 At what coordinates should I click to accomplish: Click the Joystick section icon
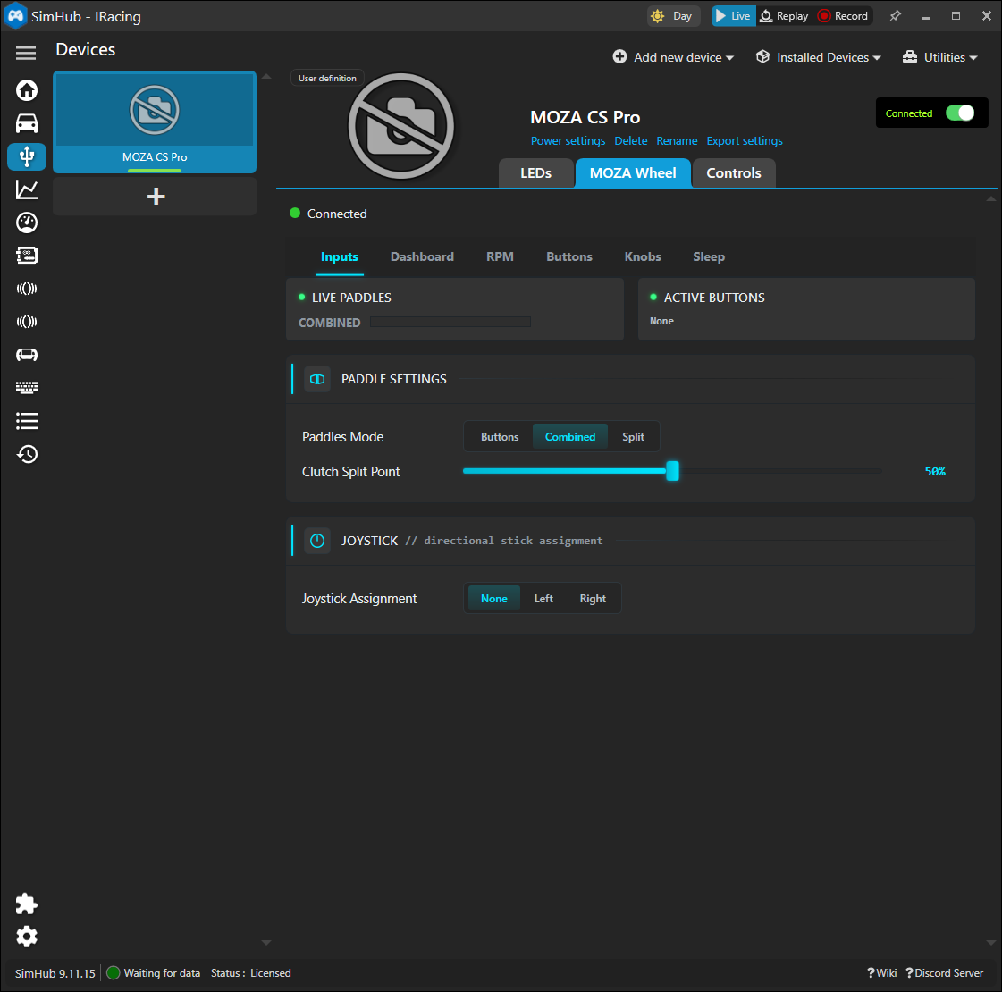pyautogui.click(x=317, y=541)
